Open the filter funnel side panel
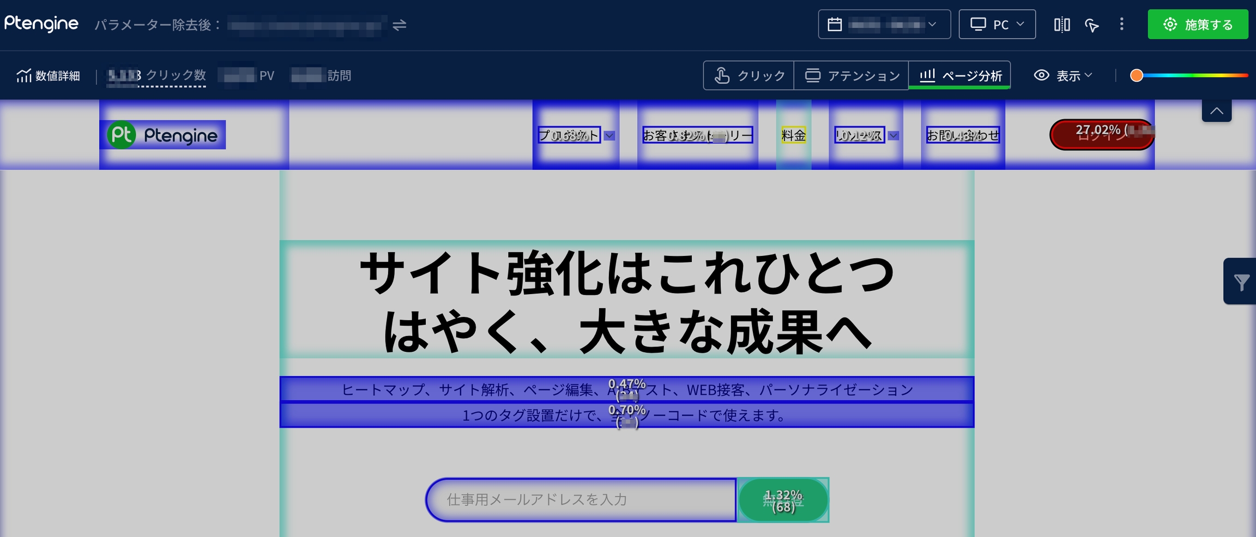 point(1241,282)
